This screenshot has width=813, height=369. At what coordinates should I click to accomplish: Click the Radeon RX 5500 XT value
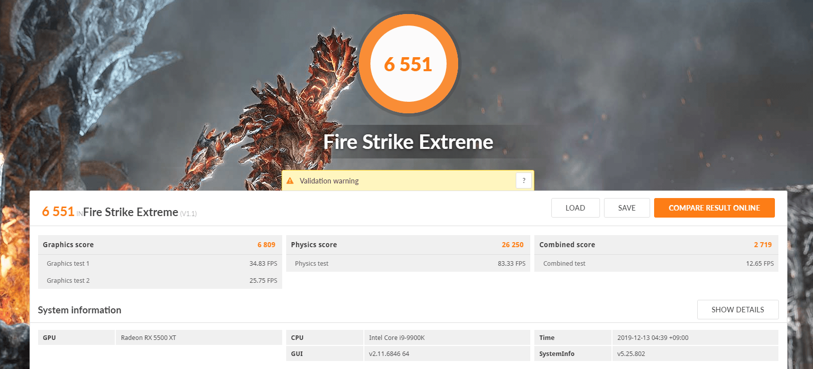[148, 337]
